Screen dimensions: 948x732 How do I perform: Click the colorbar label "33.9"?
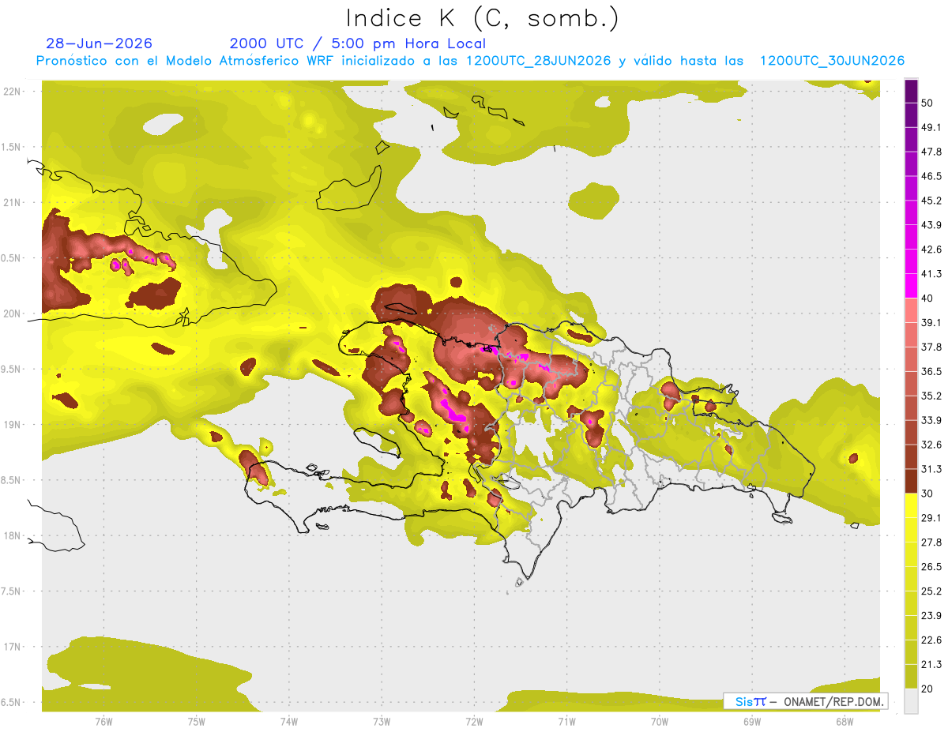(931, 420)
